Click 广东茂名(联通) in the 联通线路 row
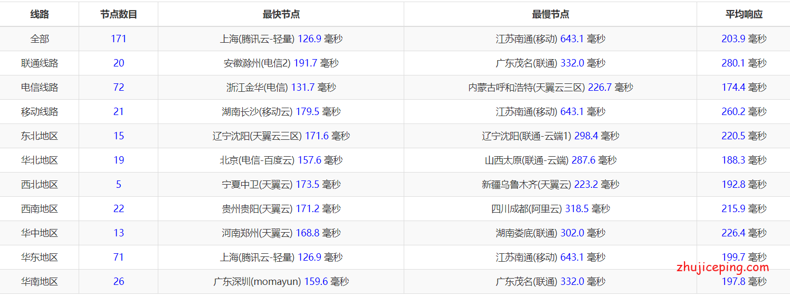The image size is (790, 296). coord(527,63)
